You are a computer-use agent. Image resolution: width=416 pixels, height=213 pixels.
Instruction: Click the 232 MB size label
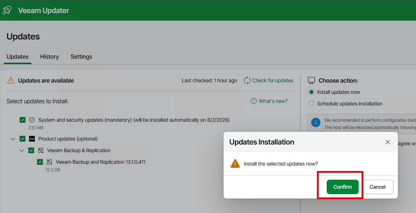(x=36, y=128)
